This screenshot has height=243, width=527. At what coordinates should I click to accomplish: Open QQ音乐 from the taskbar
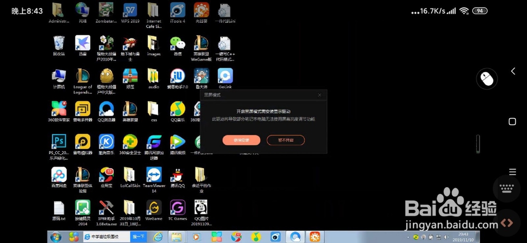tap(256, 237)
